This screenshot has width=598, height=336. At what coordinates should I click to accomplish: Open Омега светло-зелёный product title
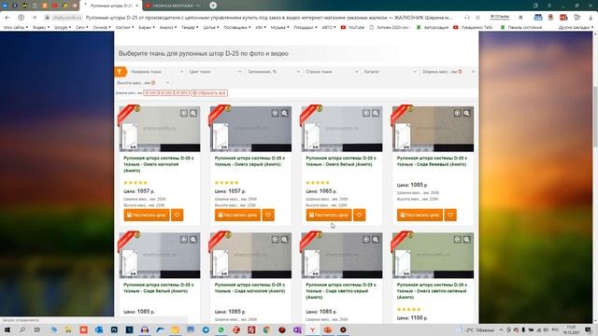[432, 290]
